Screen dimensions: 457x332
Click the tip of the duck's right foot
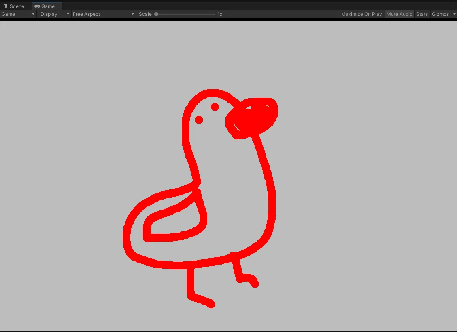[x=255, y=284]
